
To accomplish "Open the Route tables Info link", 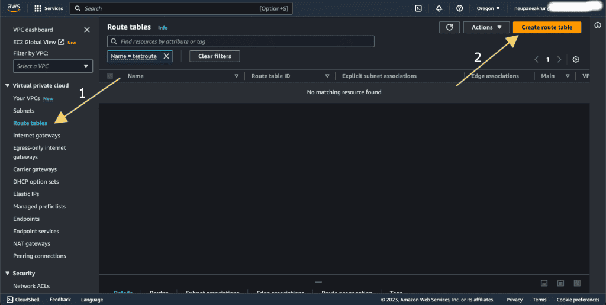I will coord(163,28).
